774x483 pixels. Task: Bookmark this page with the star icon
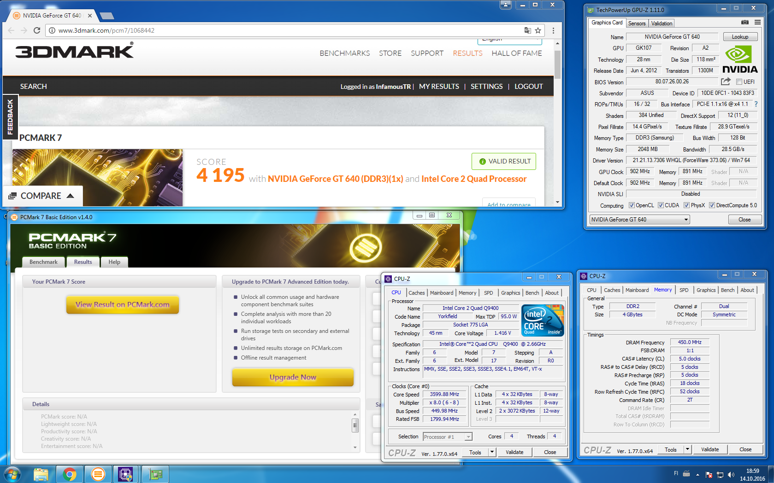(538, 30)
